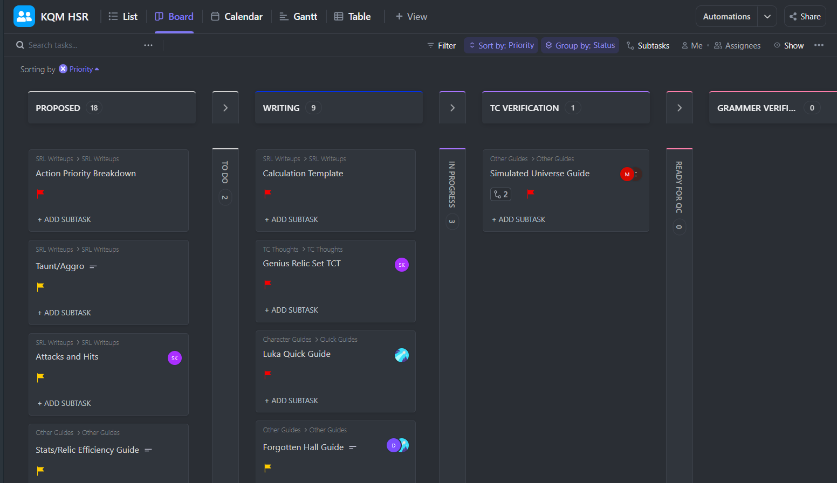Click the + View button
Viewport: 837px width, 483px height.
point(411,16)
